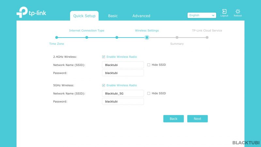This screenshot has height=147, width=261.
Task: Click the Time Zone label
Action: click(56, 44)
